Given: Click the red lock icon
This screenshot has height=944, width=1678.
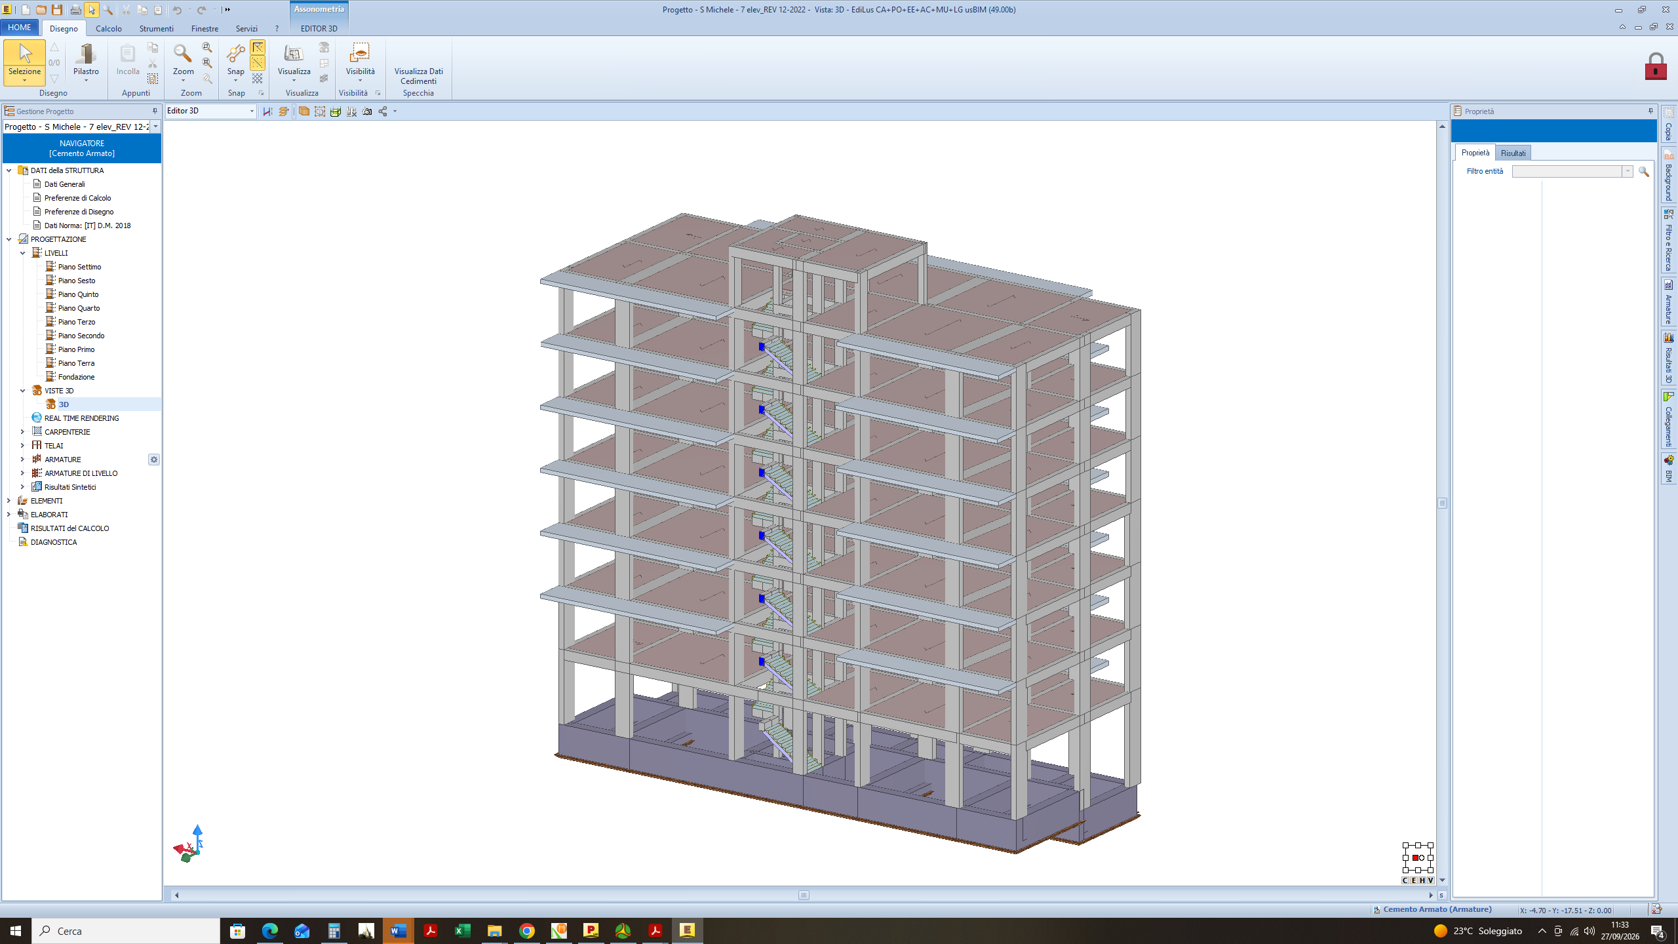Looking at the screenshot, I should click(1656, 66).
